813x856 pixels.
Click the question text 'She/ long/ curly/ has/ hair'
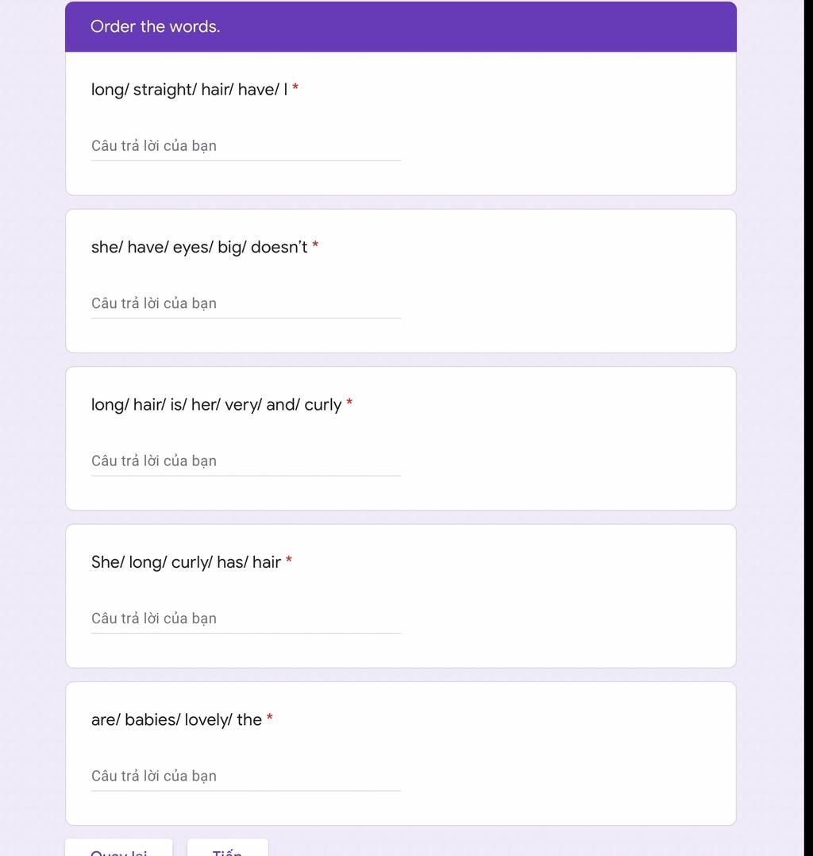187,562
